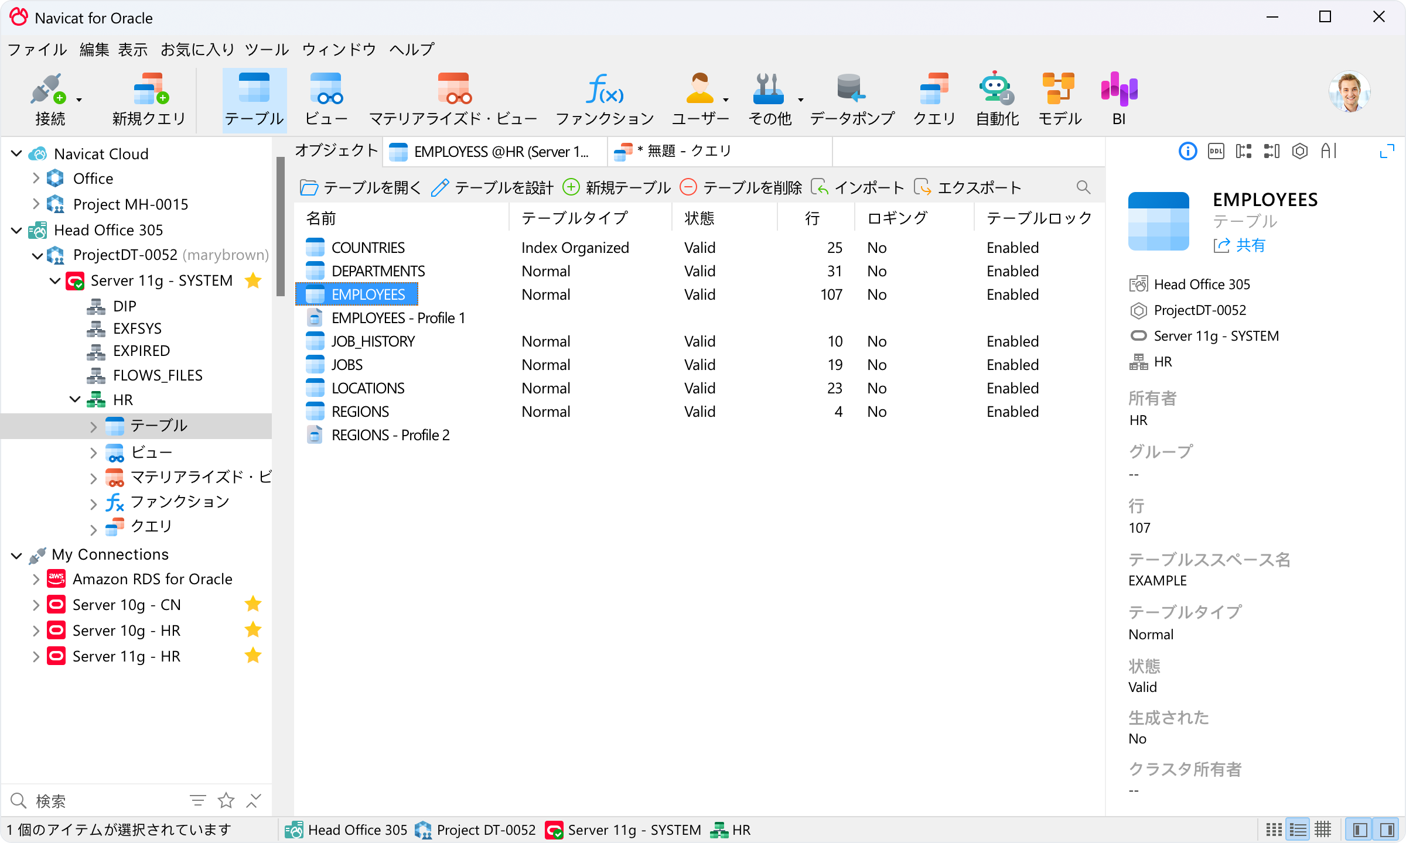Click the Others (その他) toolbar icon
Screen dimensions: 1406x843
770,100
